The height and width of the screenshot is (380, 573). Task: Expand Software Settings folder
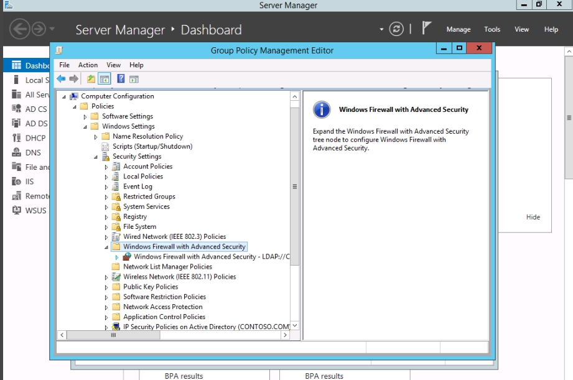coord(85,117)
